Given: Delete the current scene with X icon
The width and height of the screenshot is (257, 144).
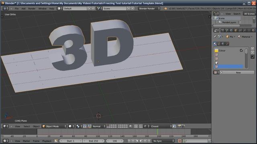Looking at the screenshot, I should click(133, 8).
